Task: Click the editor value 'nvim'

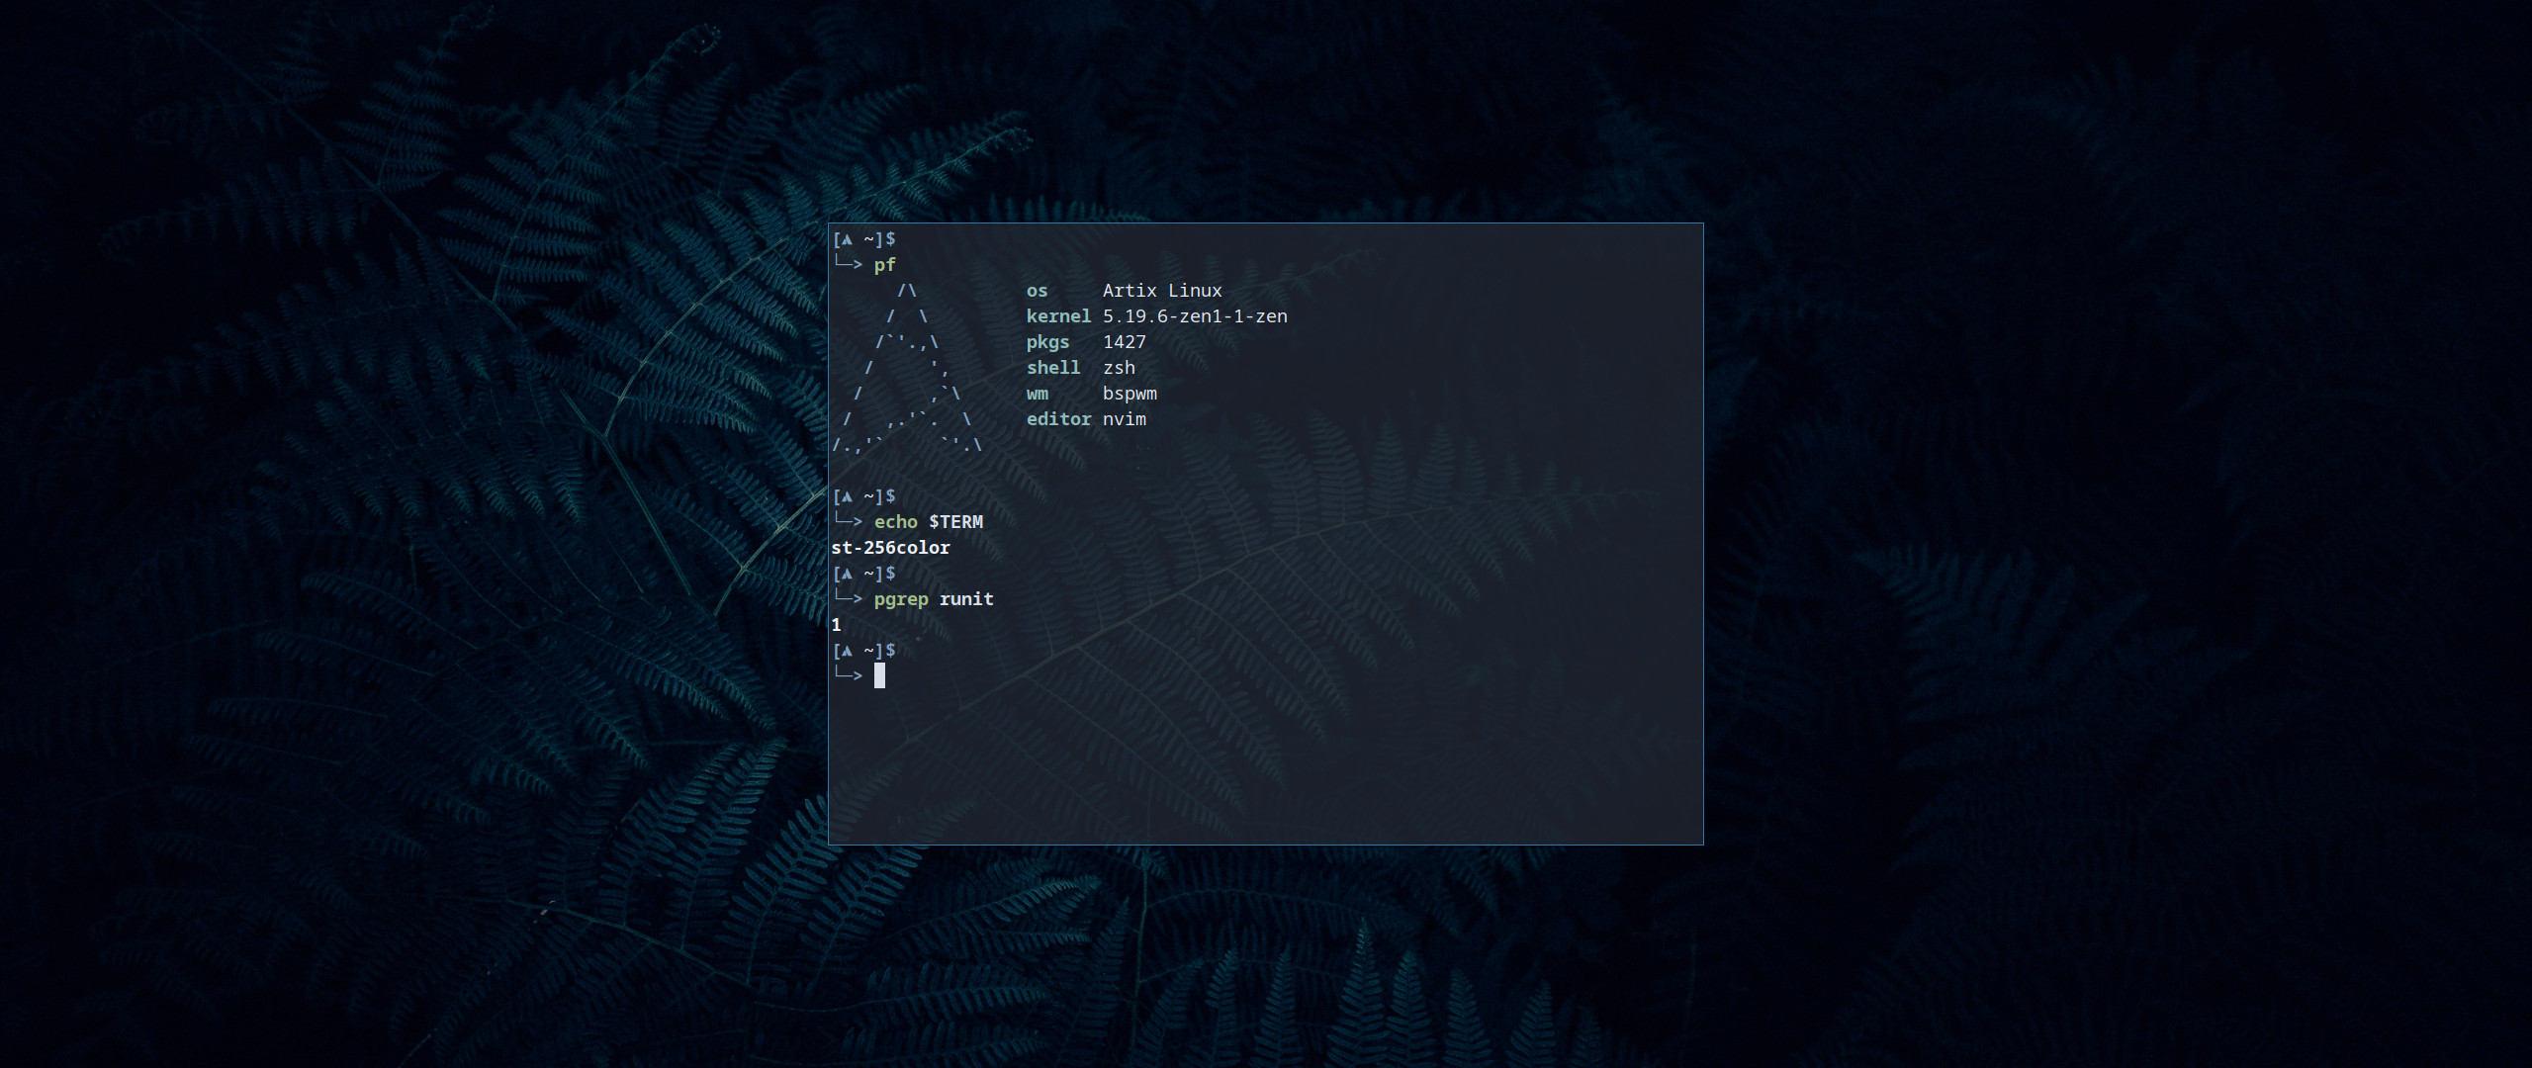Action: tap(1125, 419)
